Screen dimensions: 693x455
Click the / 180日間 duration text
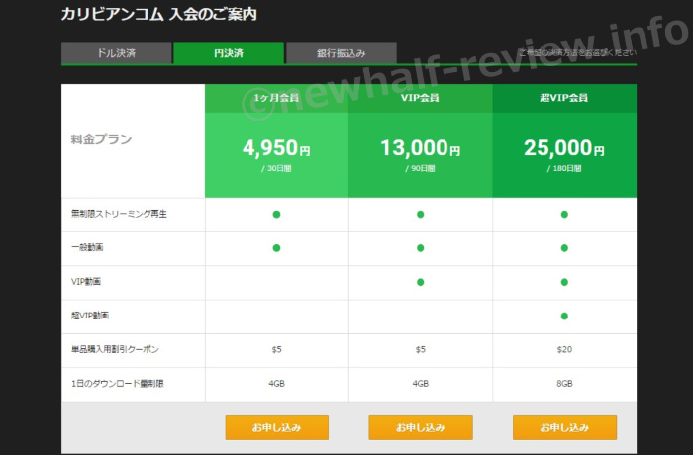coord(564,168)
